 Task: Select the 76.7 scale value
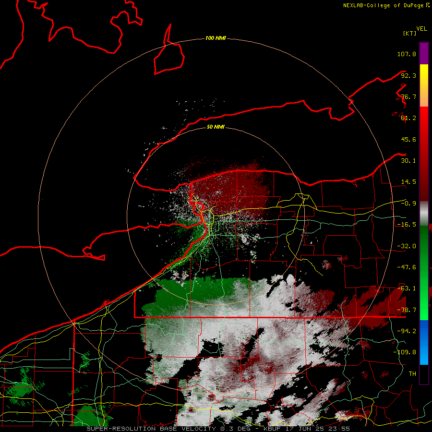(408, 96)
